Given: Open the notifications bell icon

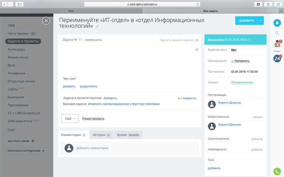Looking at the screenshot, I should coord(277,23).
